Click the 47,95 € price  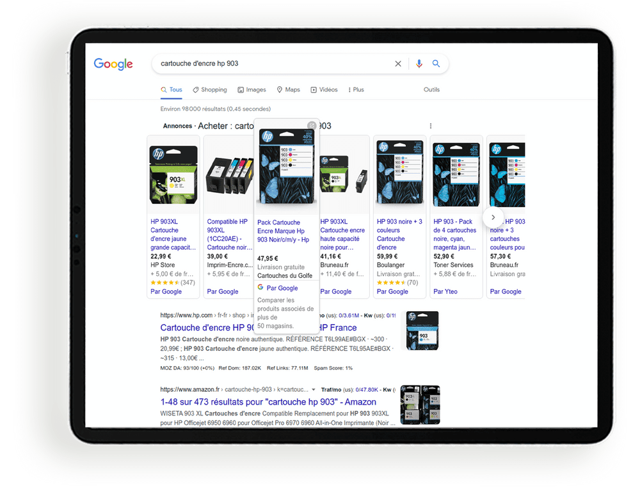268,258
